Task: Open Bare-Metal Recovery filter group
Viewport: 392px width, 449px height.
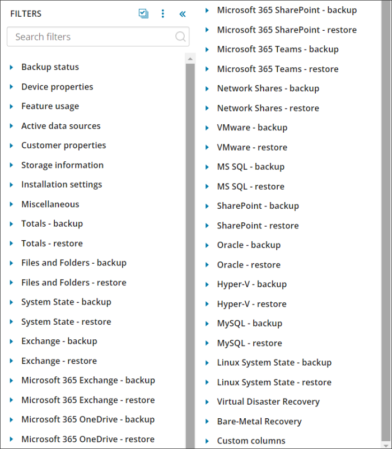Action: pyautogui.click(x=259, y=422)
